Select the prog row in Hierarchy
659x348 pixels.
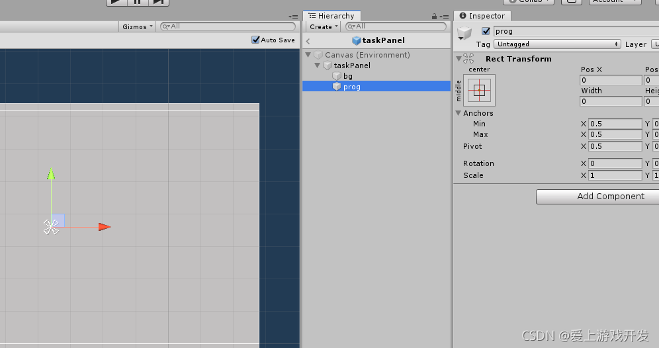pos(376,86)
